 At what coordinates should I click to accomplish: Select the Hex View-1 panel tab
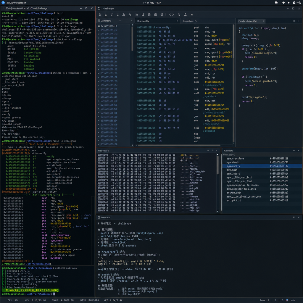tap(103, 151)
